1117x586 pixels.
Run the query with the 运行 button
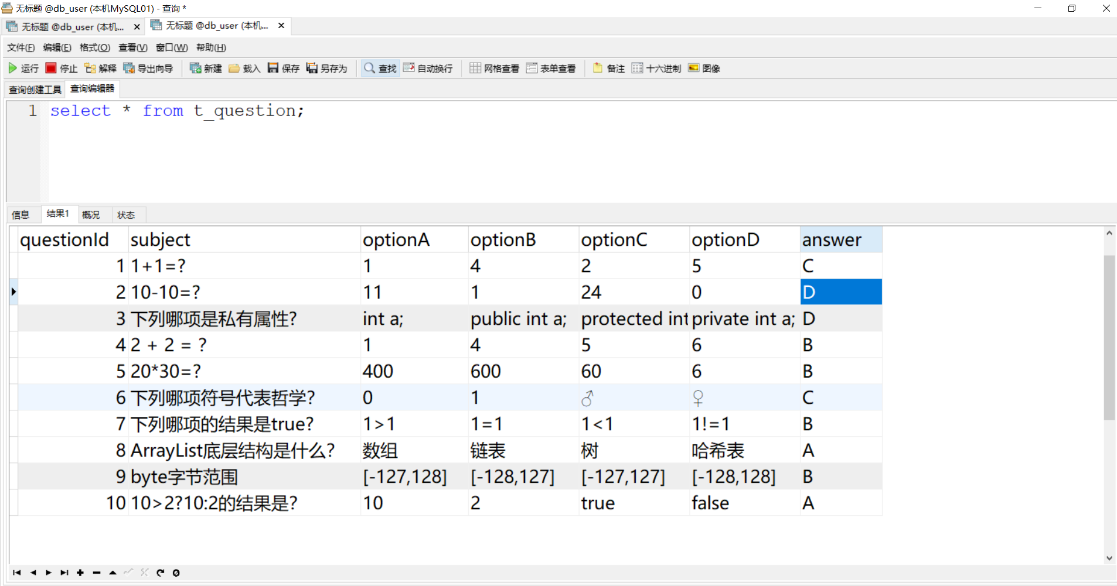[x=23, y=68]
